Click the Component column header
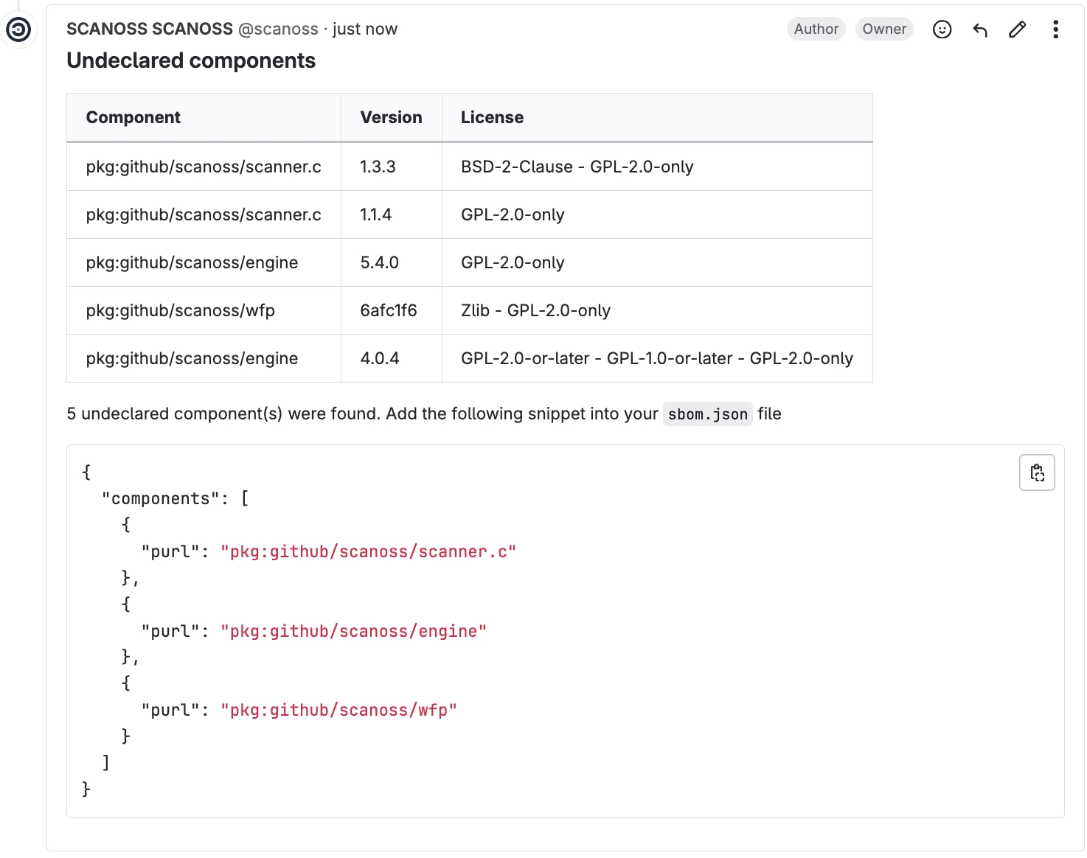 (x=133, y=116)
